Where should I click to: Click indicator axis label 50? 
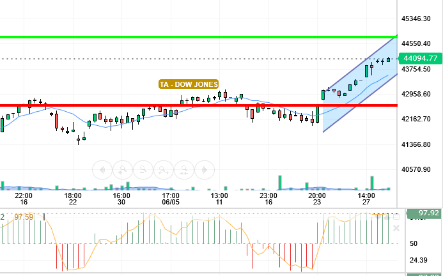pos(414,243)
